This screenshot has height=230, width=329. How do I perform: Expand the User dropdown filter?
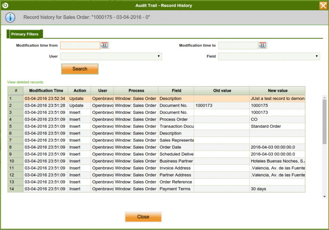point(111,56)
